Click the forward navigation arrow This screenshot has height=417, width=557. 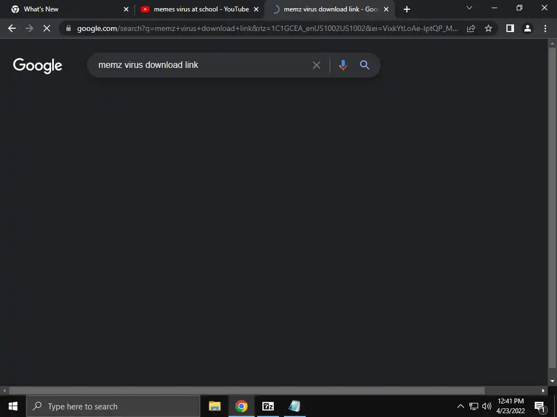(29, 28)
